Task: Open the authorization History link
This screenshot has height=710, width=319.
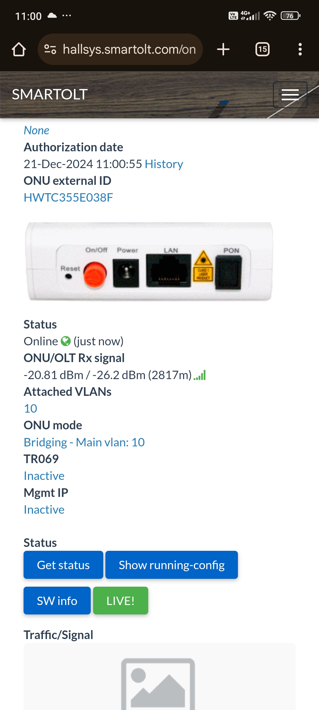Action: point(164,164)
